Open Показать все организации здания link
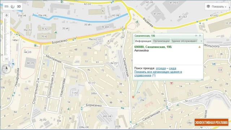The image size is (231, 130). click(158, 73)
